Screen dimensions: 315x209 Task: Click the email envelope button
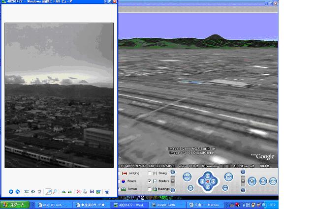[273, 181]
